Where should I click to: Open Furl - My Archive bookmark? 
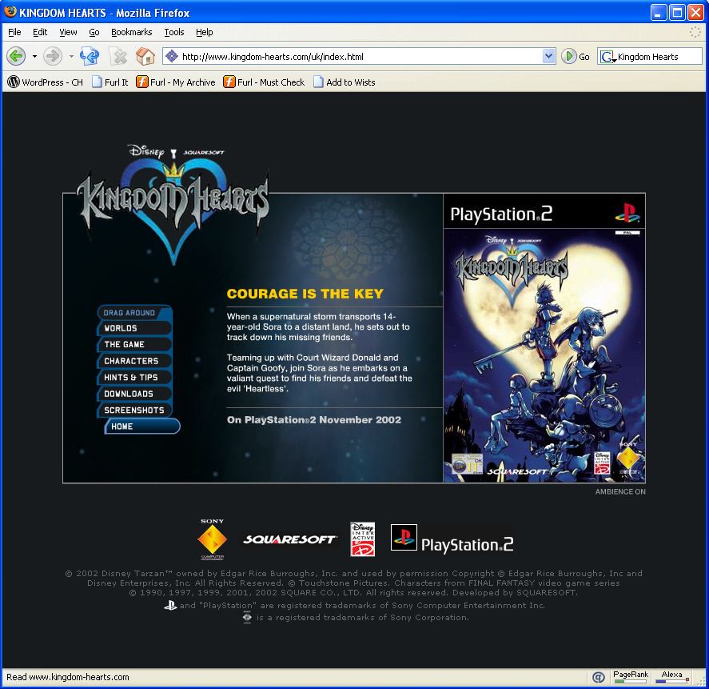pyautogui.click(x=176, y=82)
